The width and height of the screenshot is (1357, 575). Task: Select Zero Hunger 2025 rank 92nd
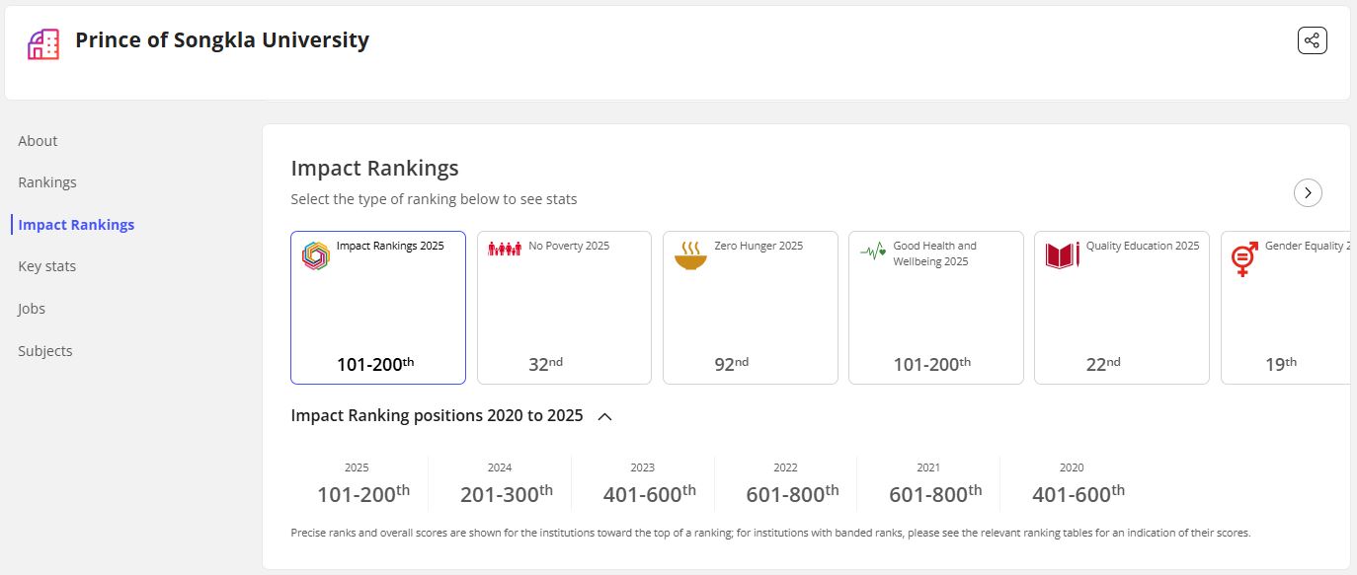point(731,364)
